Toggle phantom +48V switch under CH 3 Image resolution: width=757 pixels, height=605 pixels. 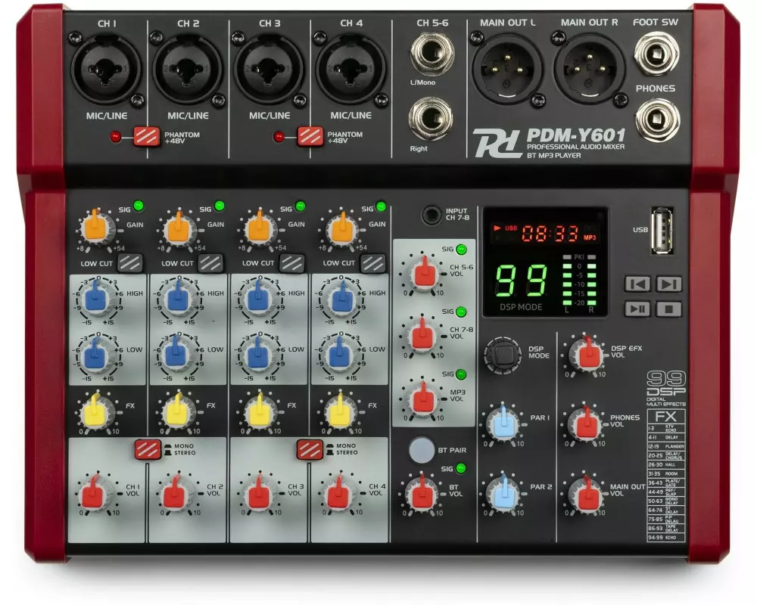coord(310,137)
